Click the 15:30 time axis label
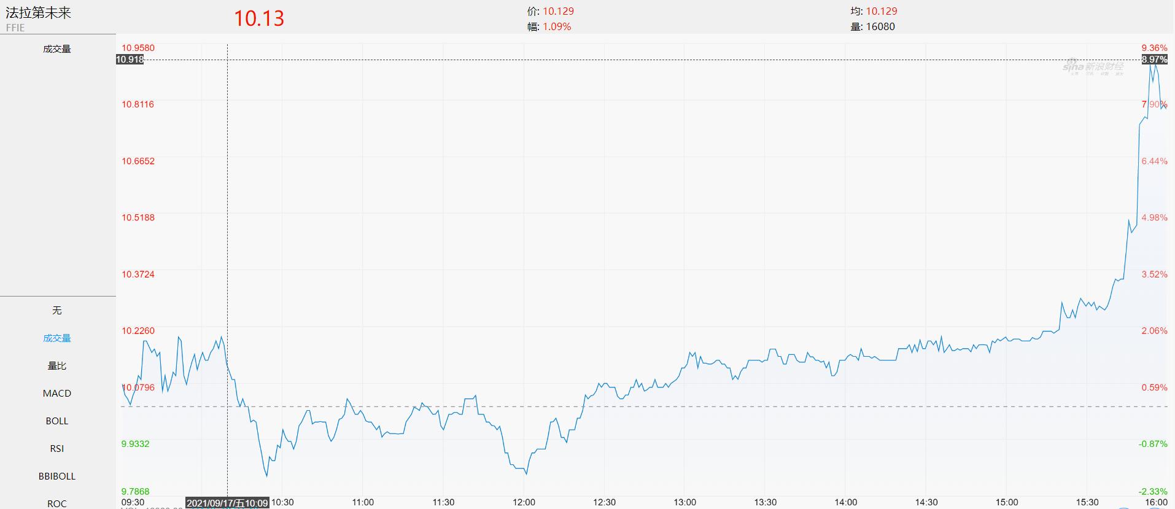The width and height of the screenshot is (1175, 509). click(1087, 502)
